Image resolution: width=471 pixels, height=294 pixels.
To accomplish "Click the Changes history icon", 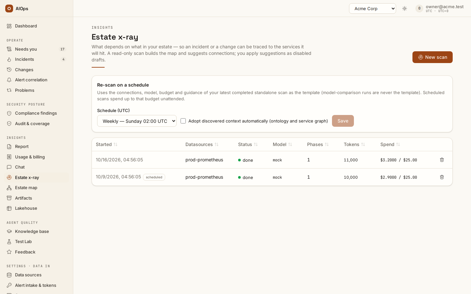I will 9,70.
